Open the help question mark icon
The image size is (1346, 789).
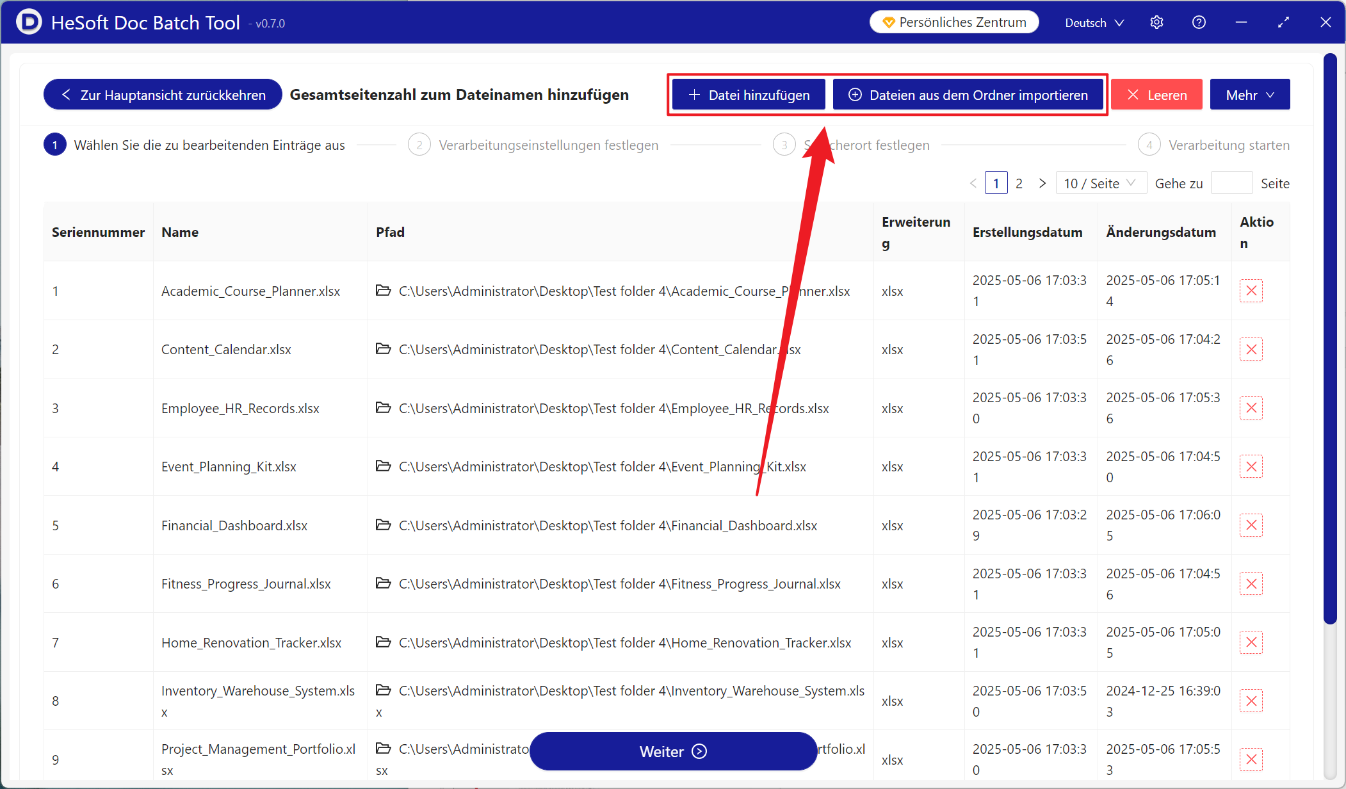1199,22
